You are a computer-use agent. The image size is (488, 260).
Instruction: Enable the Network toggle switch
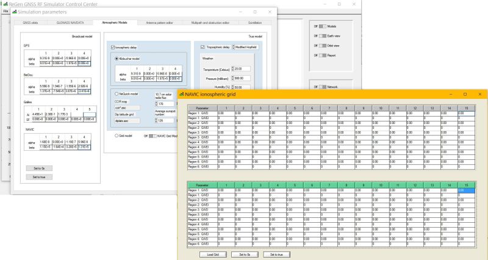pyautogui.click(x=324, y=87)
